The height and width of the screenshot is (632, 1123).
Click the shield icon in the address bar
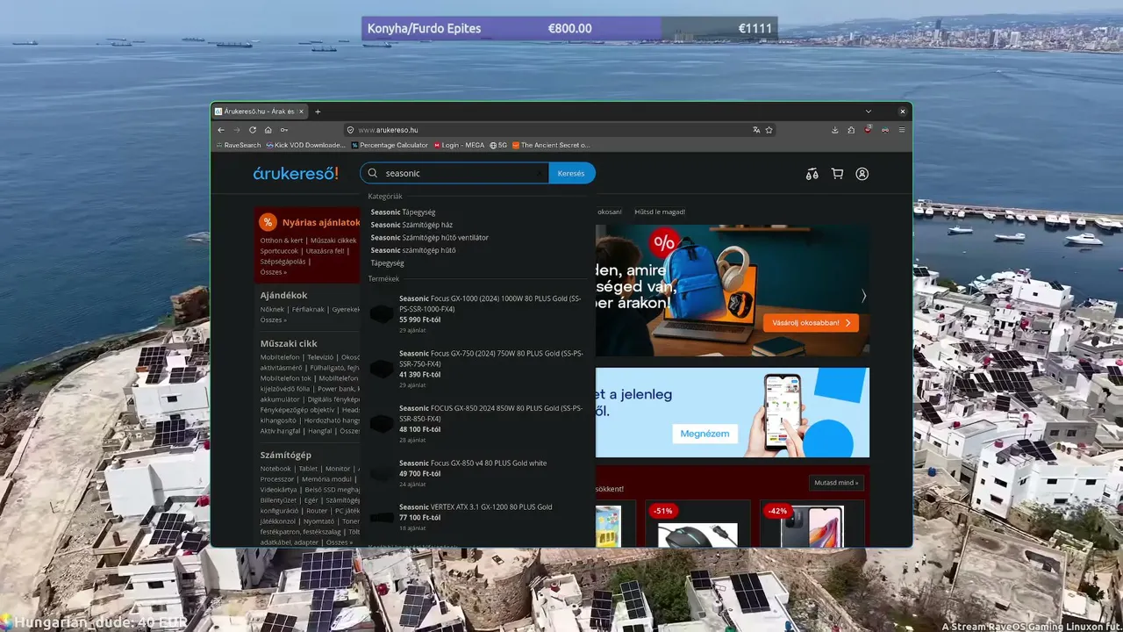point(350,130)
